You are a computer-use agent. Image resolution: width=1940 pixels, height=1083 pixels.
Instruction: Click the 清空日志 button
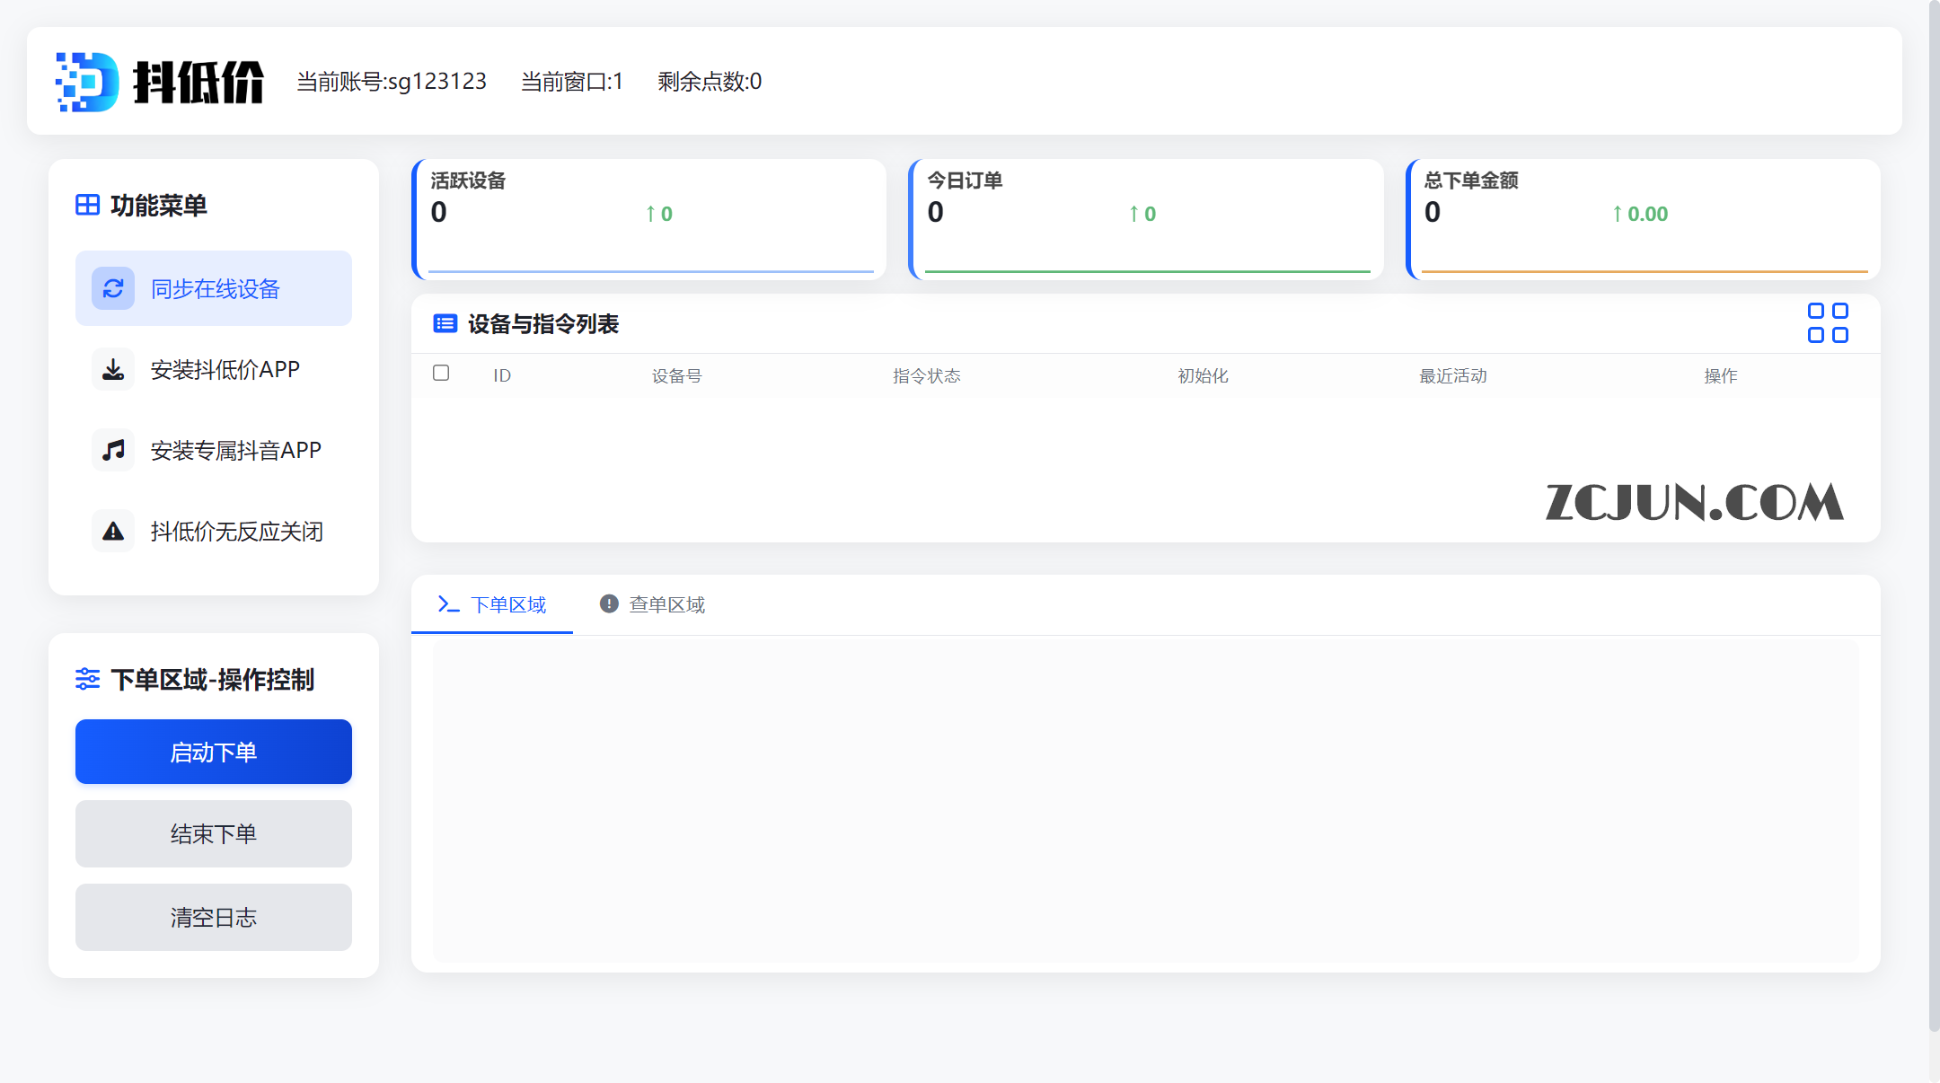pos(213,917)
